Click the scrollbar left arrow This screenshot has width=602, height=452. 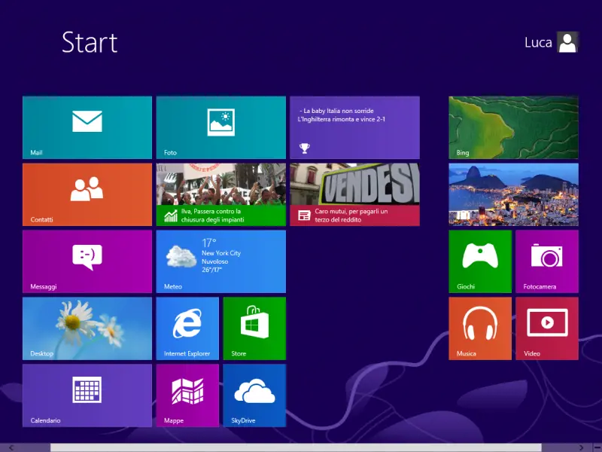coord(11,447)
